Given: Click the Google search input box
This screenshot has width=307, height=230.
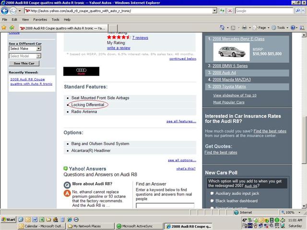Looking at the screenshot, I should click(x=264, y=11).
